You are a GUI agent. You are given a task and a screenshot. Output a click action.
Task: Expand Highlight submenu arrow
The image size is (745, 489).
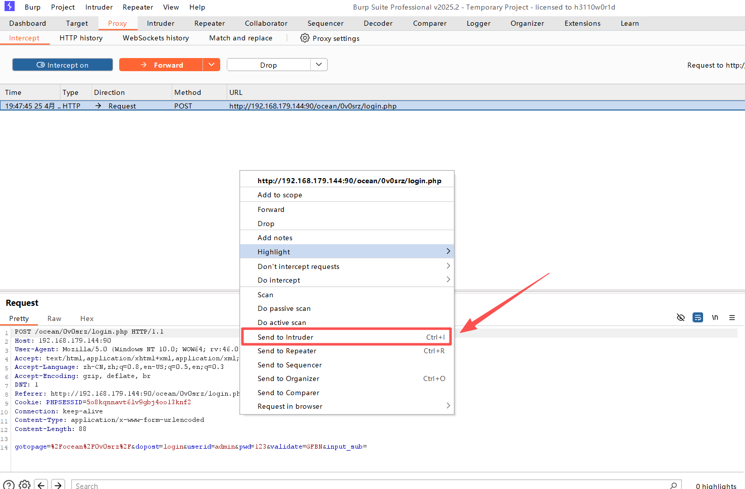[x=448, y=251]
